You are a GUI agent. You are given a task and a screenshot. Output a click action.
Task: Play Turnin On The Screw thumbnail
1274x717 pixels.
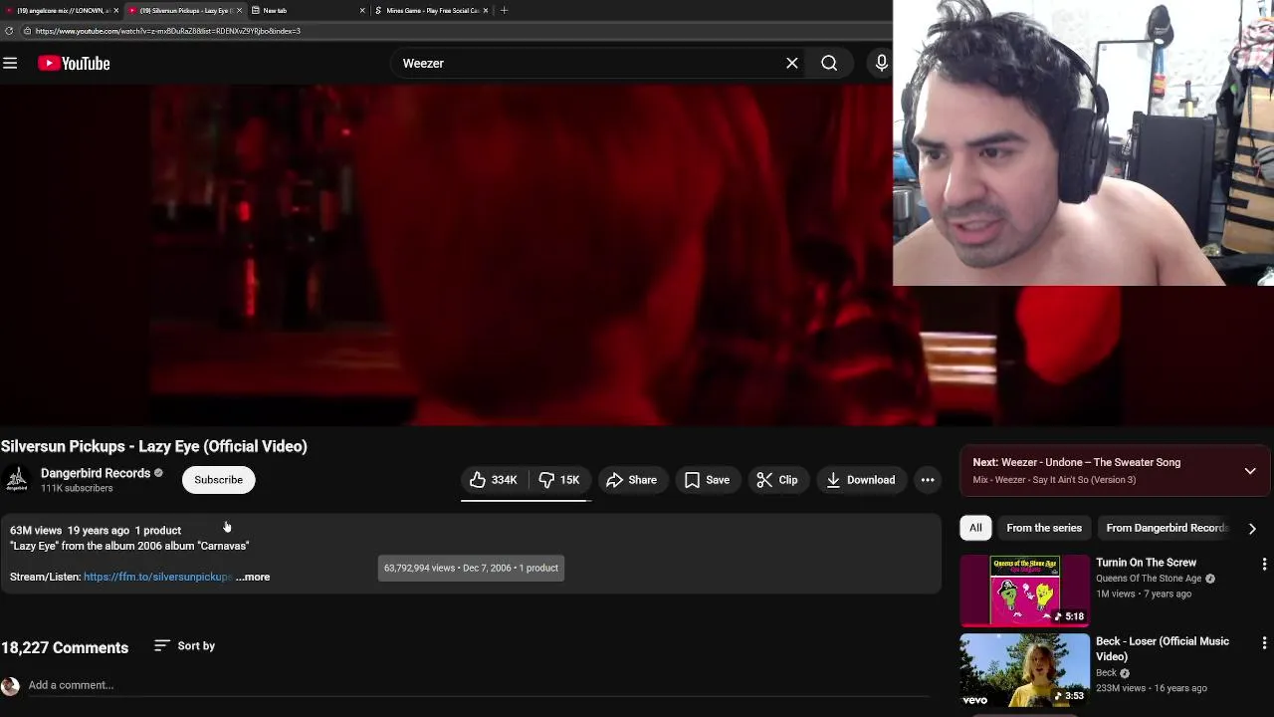click(x=1024, y=590)
